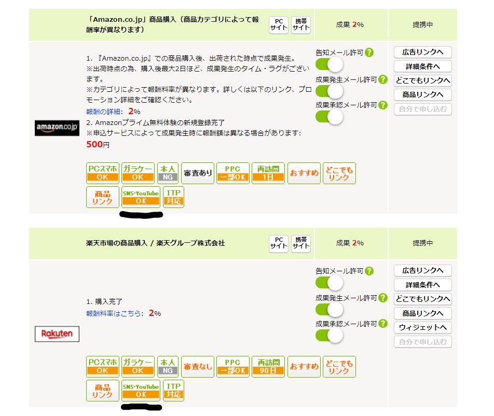This screenshot has width=494, height=416.
Task: Click help icon beside Amazon 告知メール許可
Action: (369, 52)
